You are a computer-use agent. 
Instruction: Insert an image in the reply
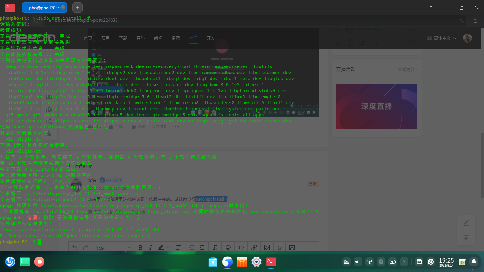(x=267, y=248)
